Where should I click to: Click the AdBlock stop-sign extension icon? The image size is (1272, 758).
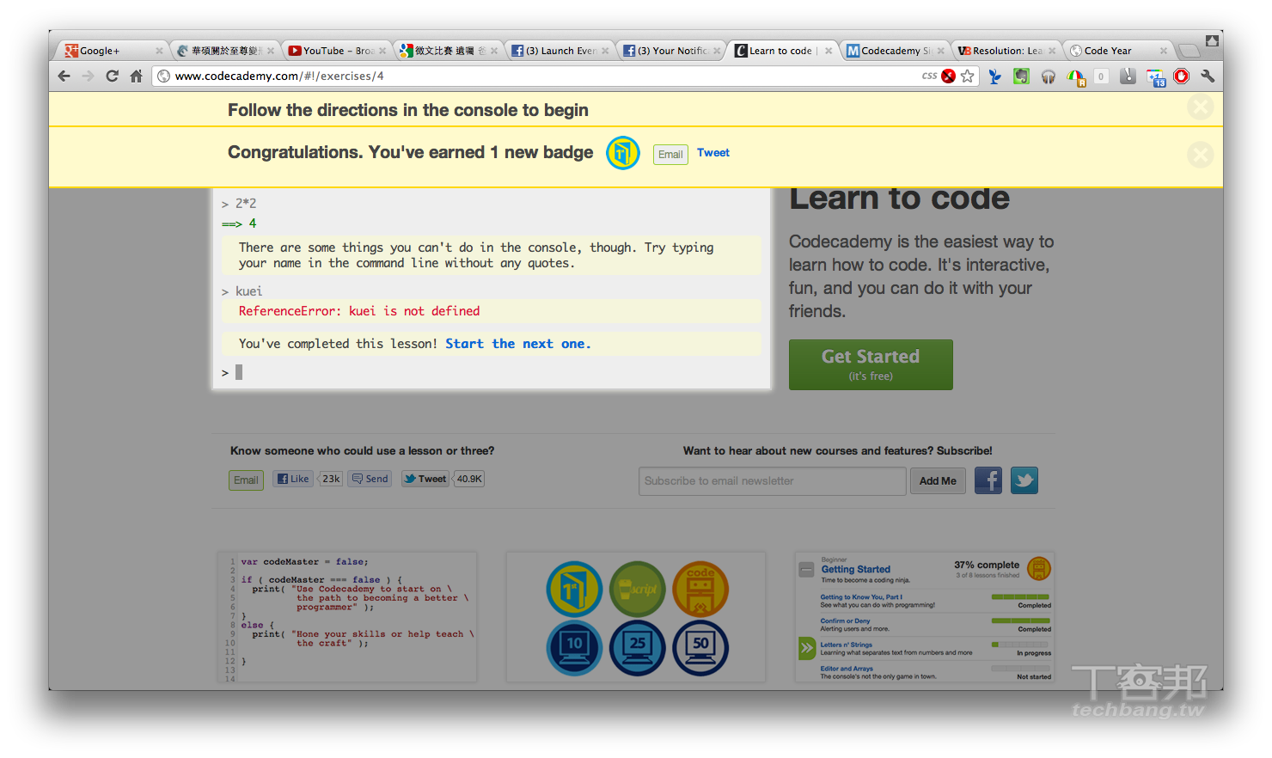pos(1180,76)
